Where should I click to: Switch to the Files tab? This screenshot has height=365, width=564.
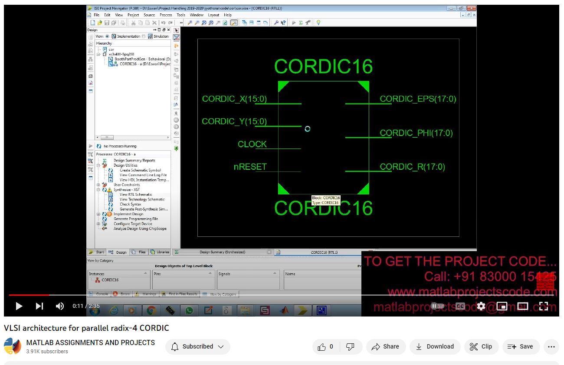139,252
